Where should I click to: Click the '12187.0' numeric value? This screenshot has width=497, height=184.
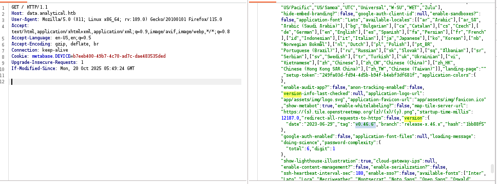pyautogui.click(x=290, y=118)
